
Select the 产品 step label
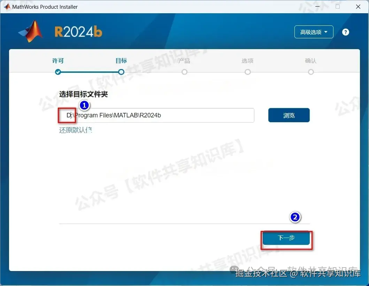point(184,61)
